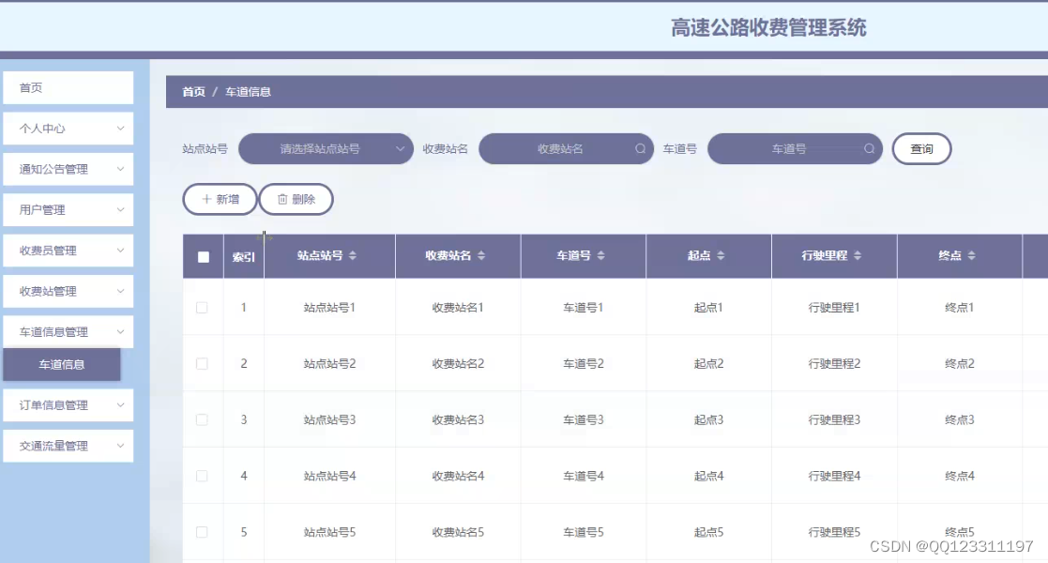
Task: Click cell 终点2
Action: pyautogui.click(x=960, y=364)
